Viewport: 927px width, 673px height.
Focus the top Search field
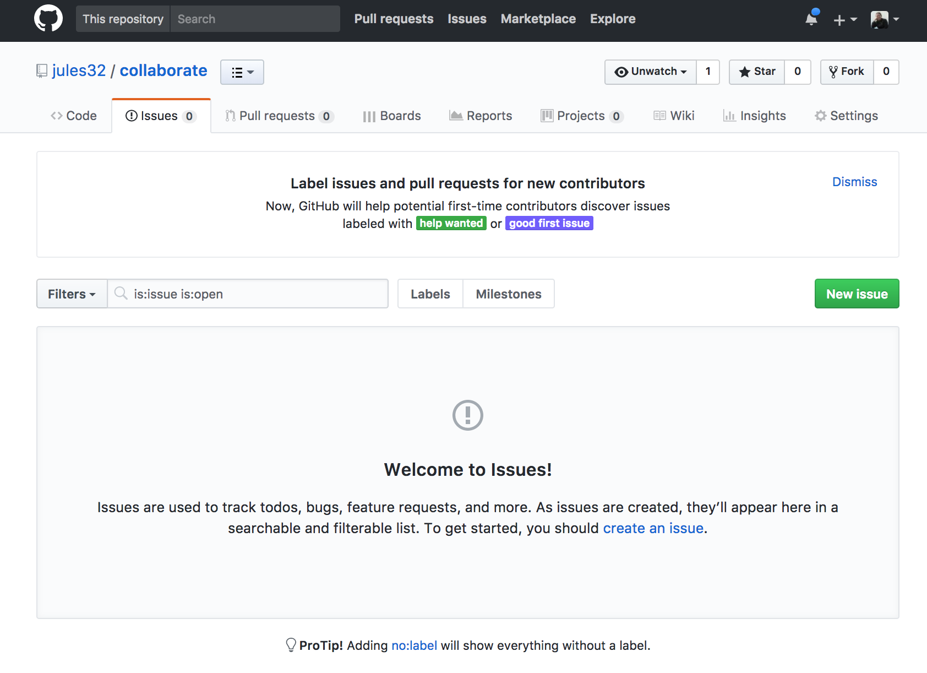click(x=255, y=19)
